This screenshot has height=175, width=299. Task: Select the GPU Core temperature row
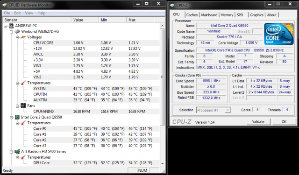pos(96,163)
